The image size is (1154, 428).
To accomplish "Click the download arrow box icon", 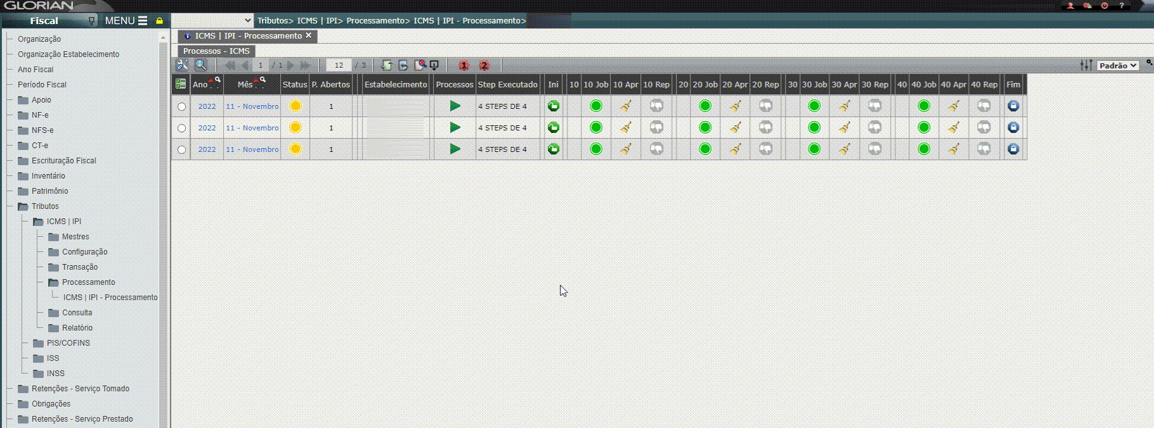I will (434, 65).
